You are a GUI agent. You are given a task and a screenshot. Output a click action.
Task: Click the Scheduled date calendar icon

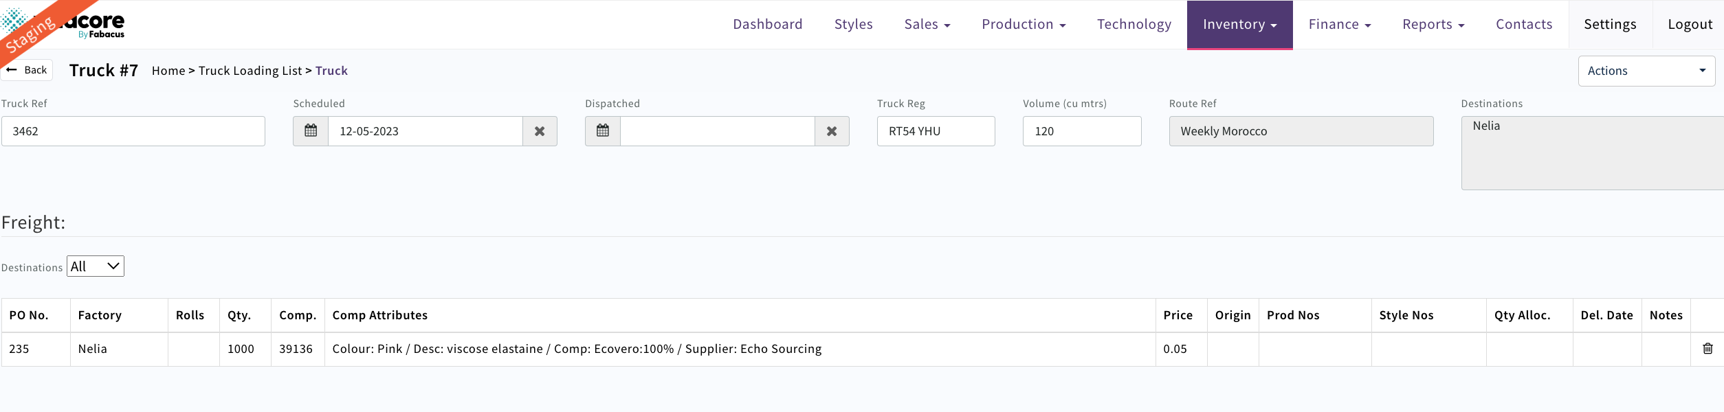click(311, 131)
